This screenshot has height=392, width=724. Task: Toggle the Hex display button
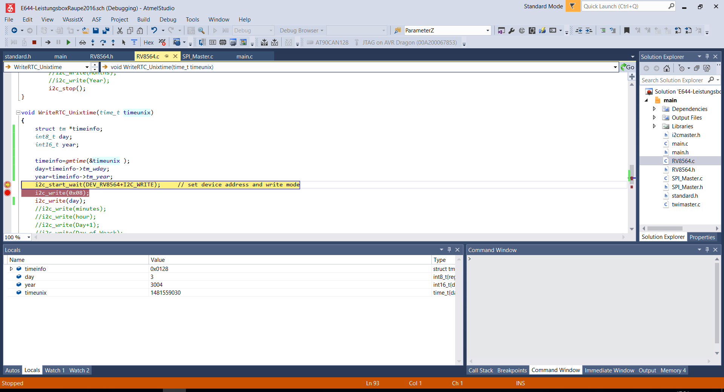point(149,42)
